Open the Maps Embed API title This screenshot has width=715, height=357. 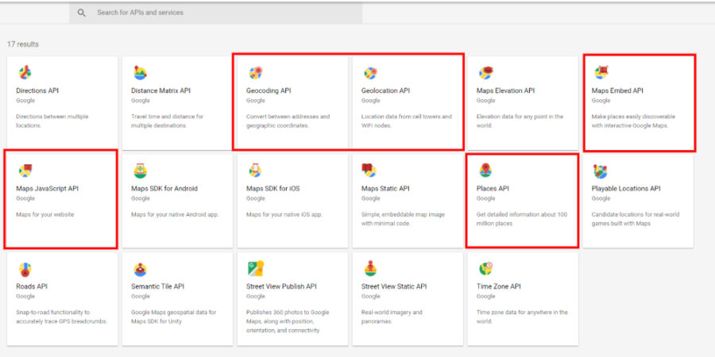tap(617, 90)
